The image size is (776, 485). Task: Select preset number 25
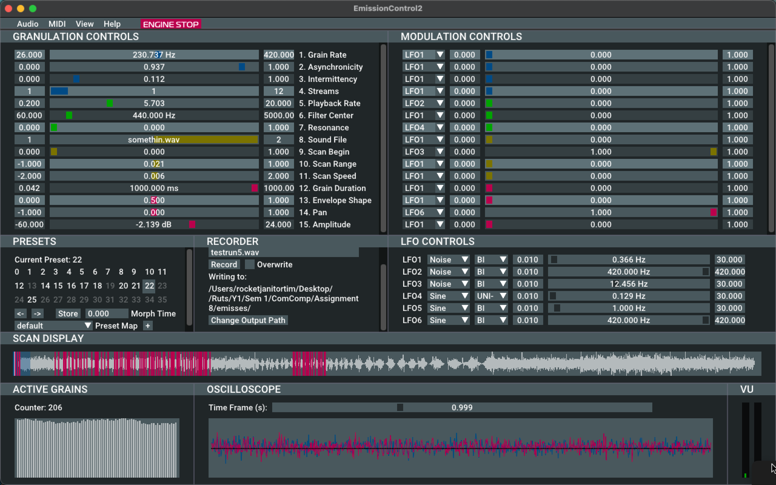point(32,300)
